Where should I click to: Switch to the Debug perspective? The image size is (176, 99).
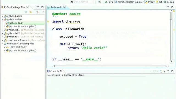coord(169,2)
